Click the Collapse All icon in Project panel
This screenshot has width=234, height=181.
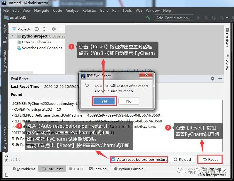tap(44, 29)
